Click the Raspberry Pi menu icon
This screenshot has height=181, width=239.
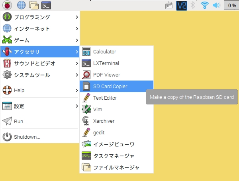(8, 5)
